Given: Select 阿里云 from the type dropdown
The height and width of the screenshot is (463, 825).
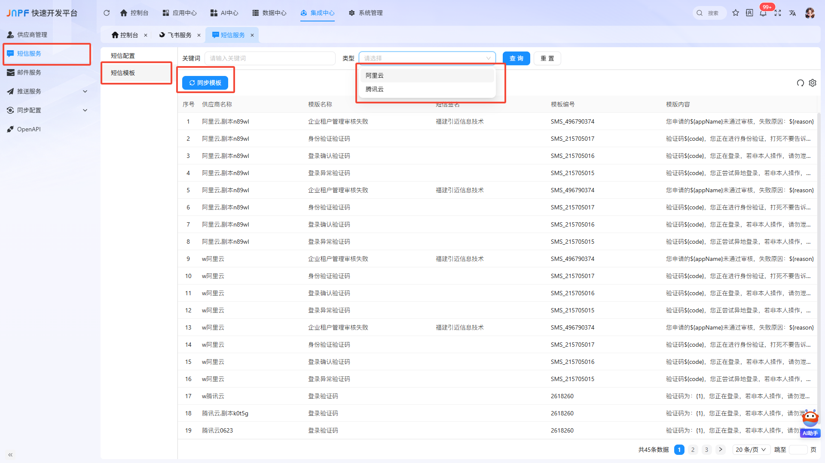Looking at the screenshot, I should (x=427, y=76).
